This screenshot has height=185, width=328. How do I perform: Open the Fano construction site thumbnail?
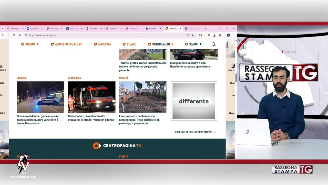point(143,97)
